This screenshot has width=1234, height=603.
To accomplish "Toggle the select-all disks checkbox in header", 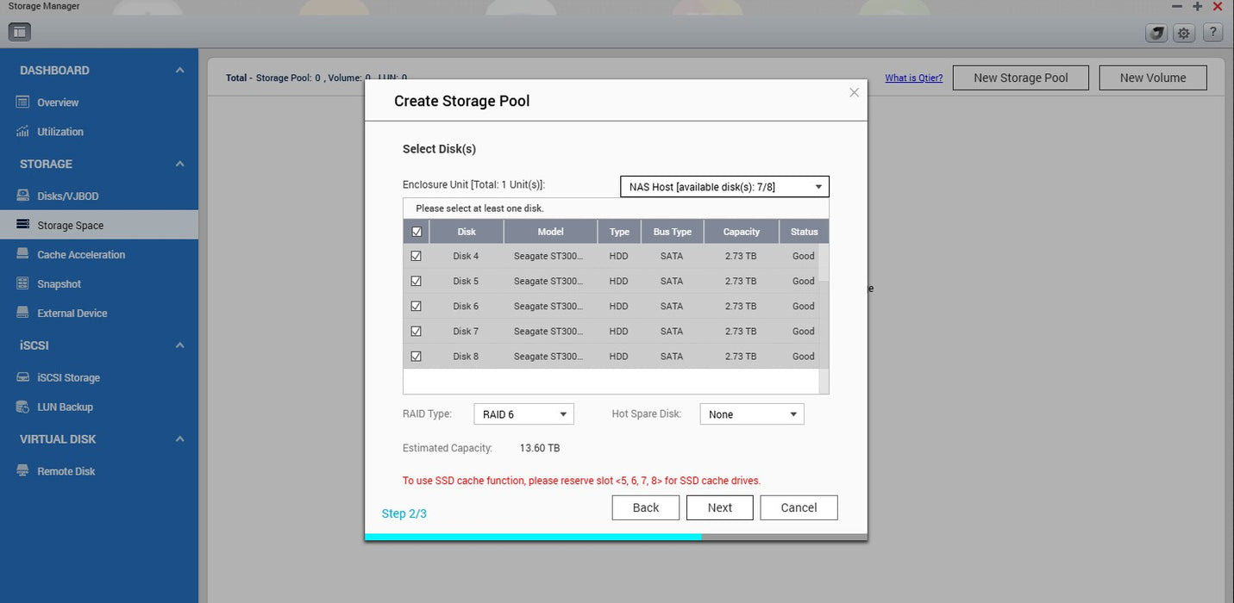I will [x=417, y=232].
